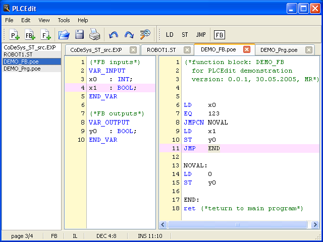The image size is (323, 242).
Task: Click the horizontal scrollbar thumb in the code pane
Action: click(237, 224)
